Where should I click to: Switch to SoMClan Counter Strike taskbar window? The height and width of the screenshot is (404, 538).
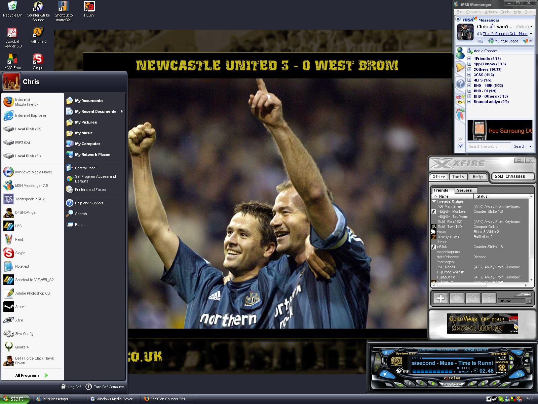click(167, 399)
